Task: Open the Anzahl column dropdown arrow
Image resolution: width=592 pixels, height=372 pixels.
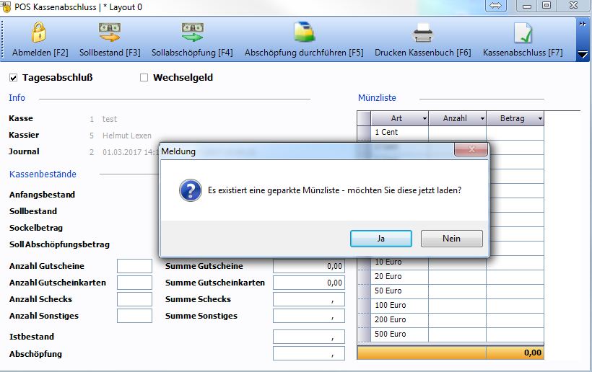Action: (x=482, y=118)
